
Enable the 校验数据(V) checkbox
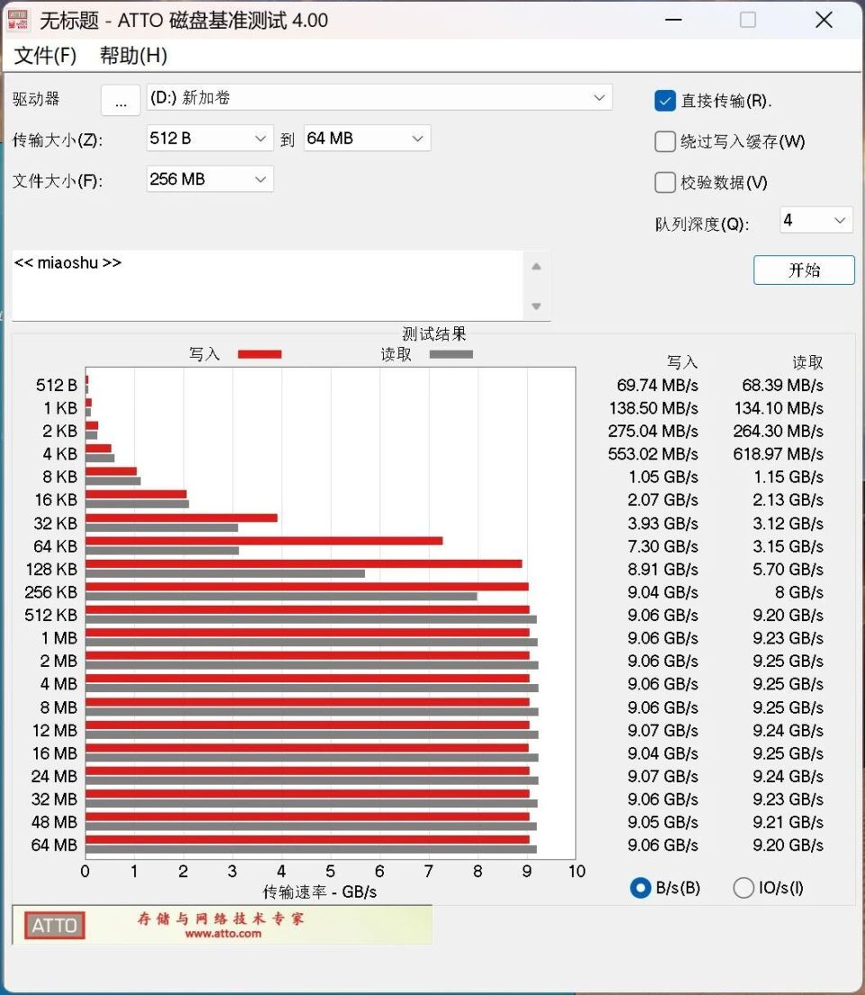click(664, 182)
